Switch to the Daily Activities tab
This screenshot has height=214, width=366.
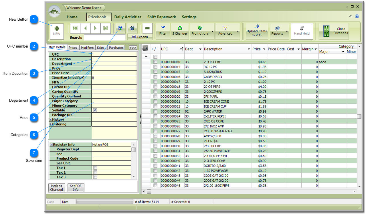point(128,17)
